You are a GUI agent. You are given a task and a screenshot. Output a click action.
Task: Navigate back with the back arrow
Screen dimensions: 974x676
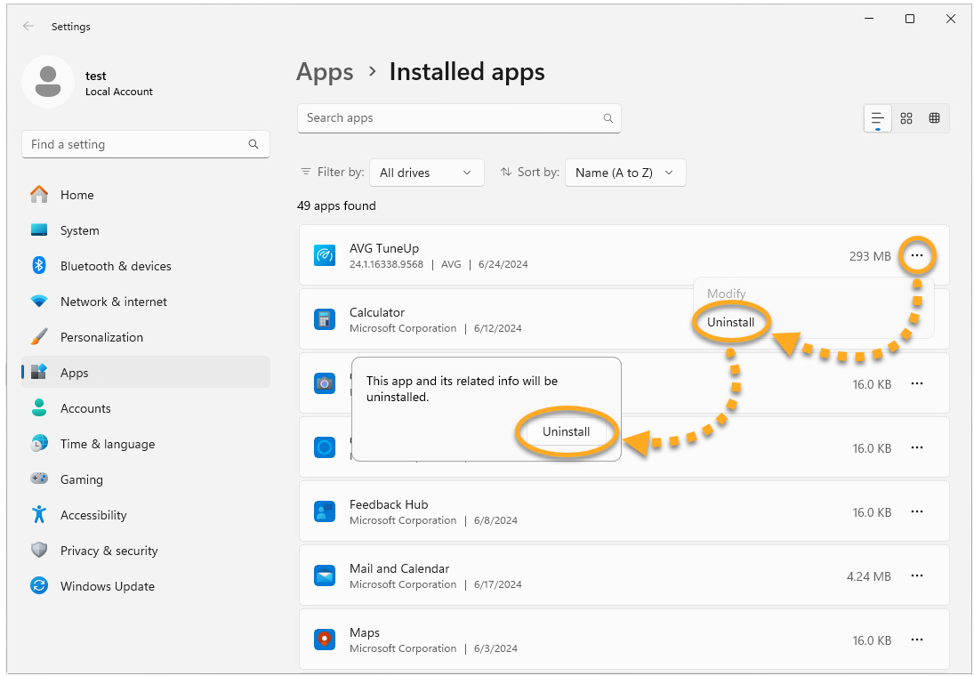[28, 27]
